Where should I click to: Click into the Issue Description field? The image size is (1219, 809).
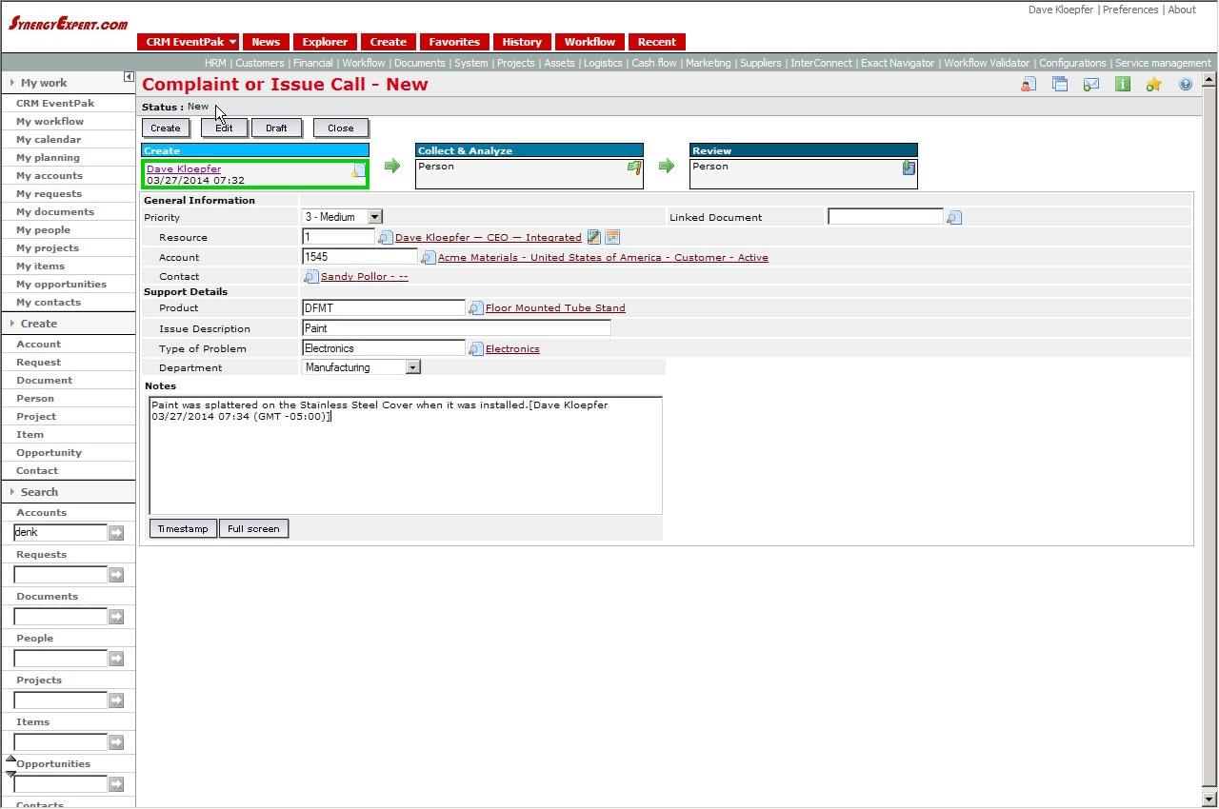coord(456,328)
